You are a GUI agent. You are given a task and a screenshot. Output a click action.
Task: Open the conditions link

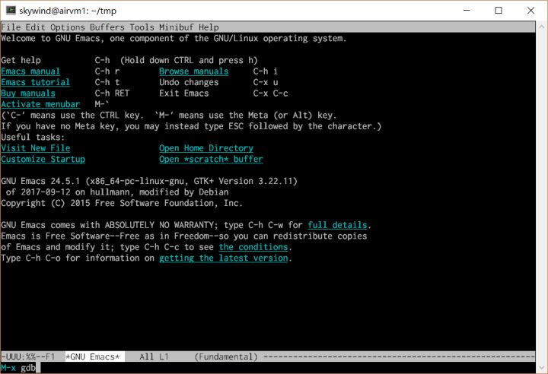253,247
